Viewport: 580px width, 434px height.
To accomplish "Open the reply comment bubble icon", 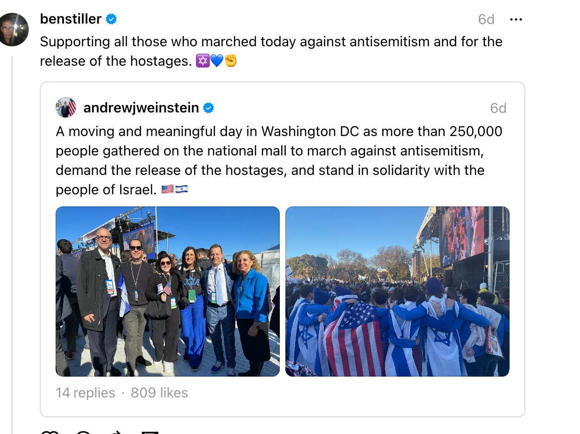I will point(83,432).
